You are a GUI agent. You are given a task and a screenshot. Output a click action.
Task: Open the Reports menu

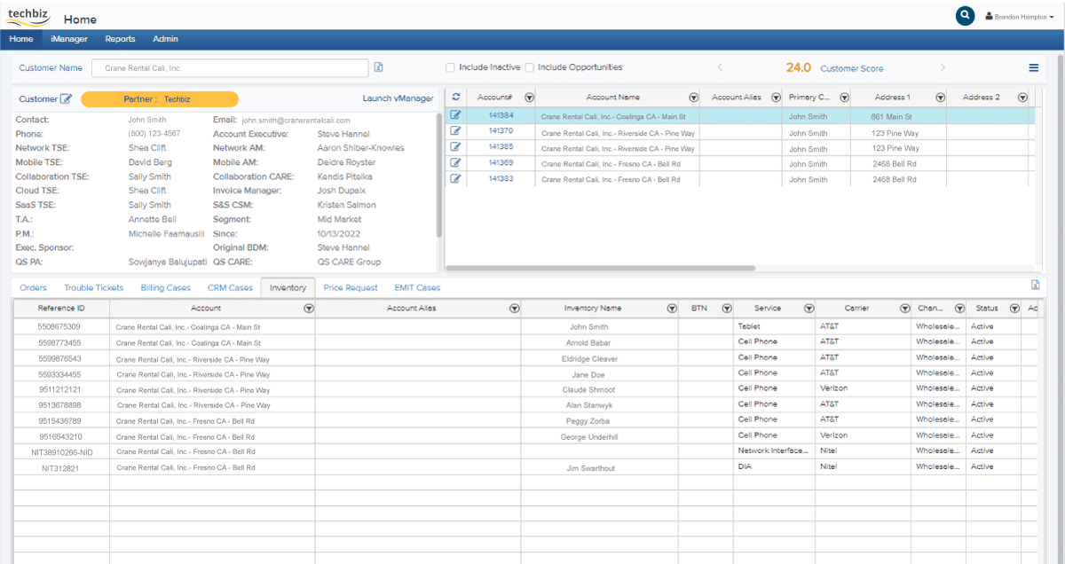pyautogui.click(x=120, y=39)
